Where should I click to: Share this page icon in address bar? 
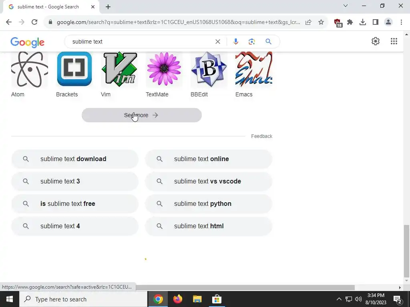(308, 22)
